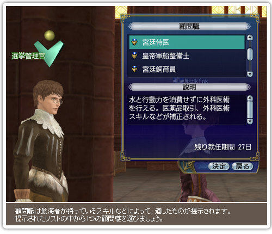Select the 宮廷侍医 advisor position

coord(187,42)
